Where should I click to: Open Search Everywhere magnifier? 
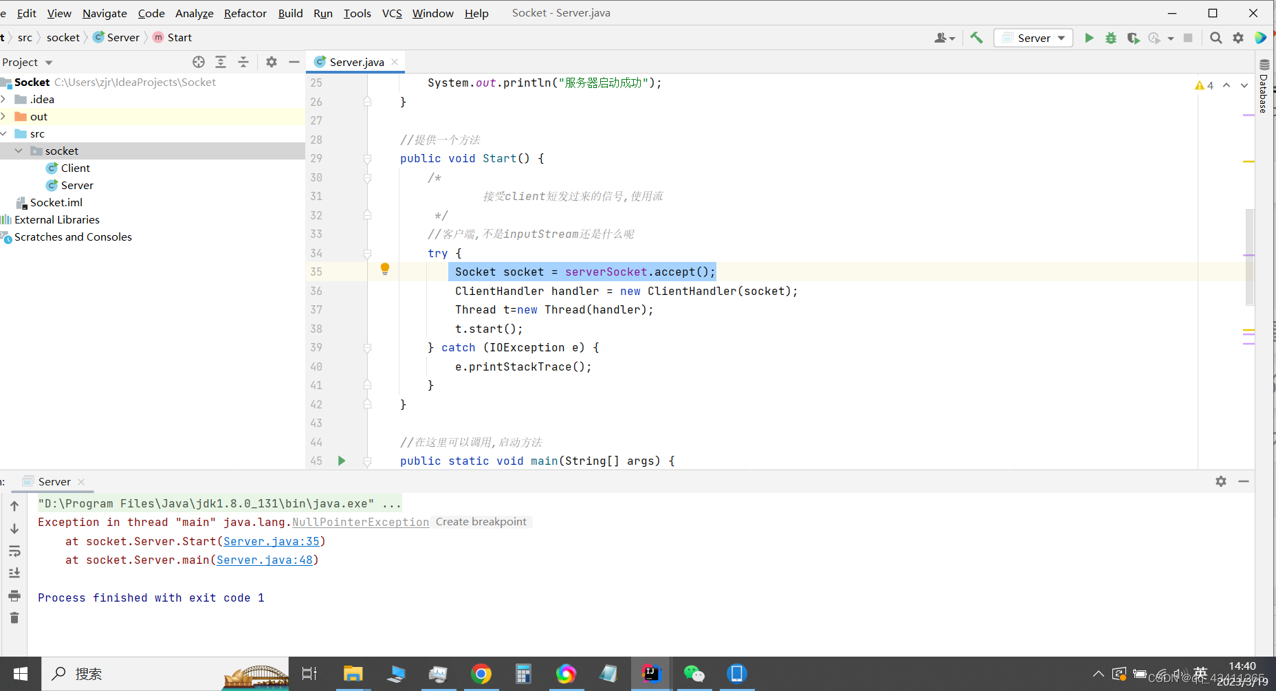[x=1215, y=38]
